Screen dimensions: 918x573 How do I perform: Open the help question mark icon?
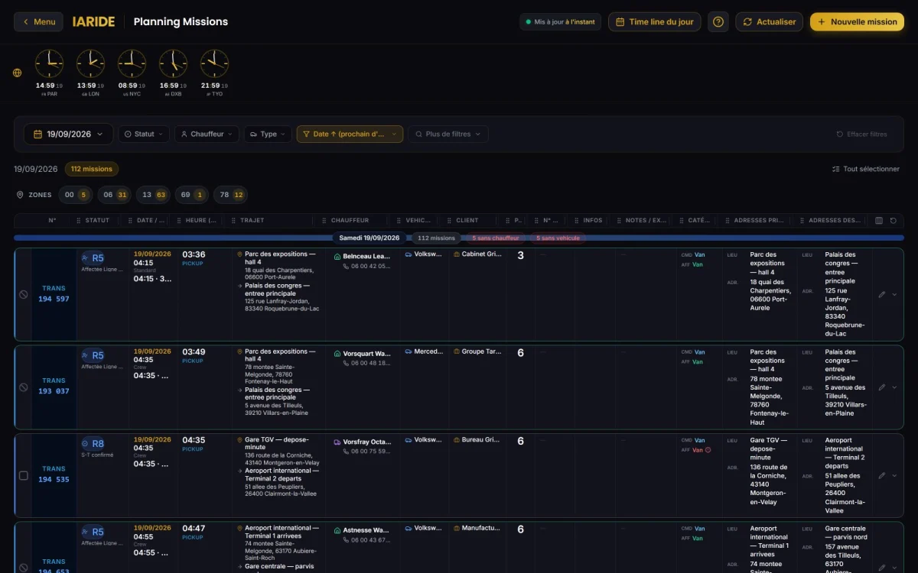pos(718,22)
